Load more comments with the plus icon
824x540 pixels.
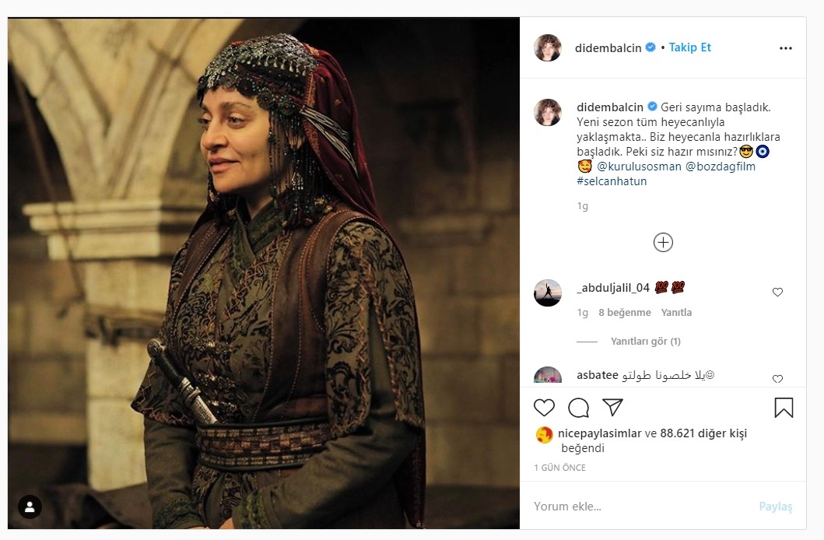pos(663,242)
